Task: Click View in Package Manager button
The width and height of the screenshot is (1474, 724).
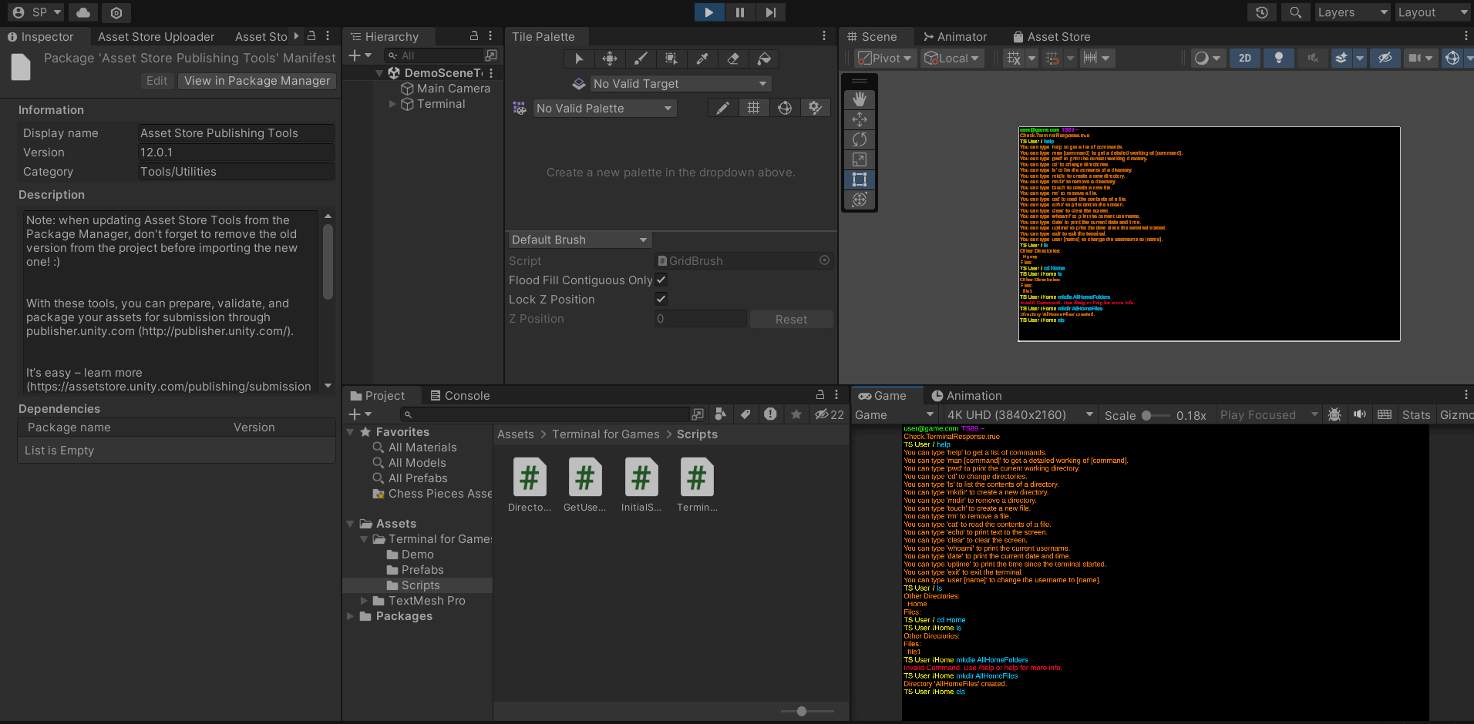Action: point(257,81)
